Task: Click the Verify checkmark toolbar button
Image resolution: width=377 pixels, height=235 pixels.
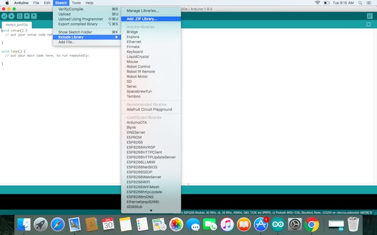Action: [4, 16]
